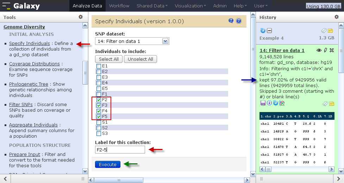Open the Coverage Distributions tool link
Screen dimensions: 344x183
34,64
